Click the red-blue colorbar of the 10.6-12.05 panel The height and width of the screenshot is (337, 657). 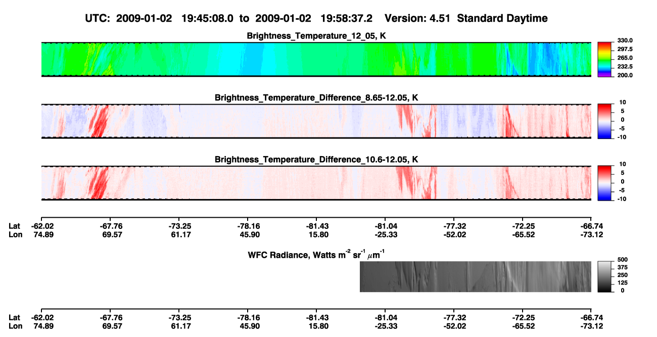tap(604, 182)
